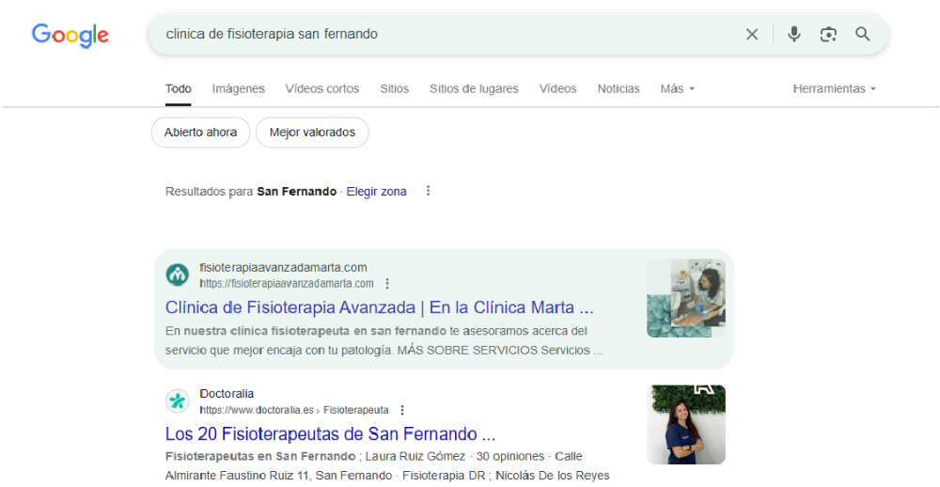Screen dimensions: 940x487
Task: Open Los 20 Fisioterapeutas de San Fernando
Action: click(x=330, y=434)
